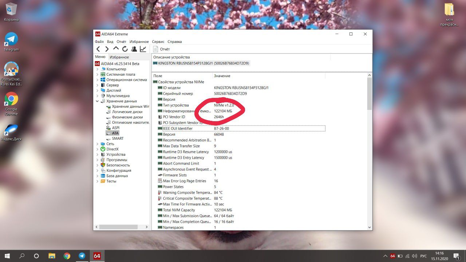The width and height of the screenshot is (466, 262).
Task: Click the line graph toolbar icon
Action: click(x=143, y=49)
